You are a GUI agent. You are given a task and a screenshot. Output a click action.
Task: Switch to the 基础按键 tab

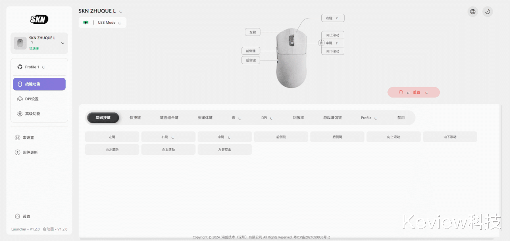pyautogui.click(x=103, y=118)
